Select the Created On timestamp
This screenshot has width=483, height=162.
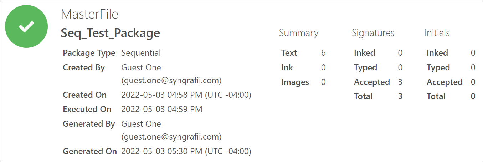[186, 95]
